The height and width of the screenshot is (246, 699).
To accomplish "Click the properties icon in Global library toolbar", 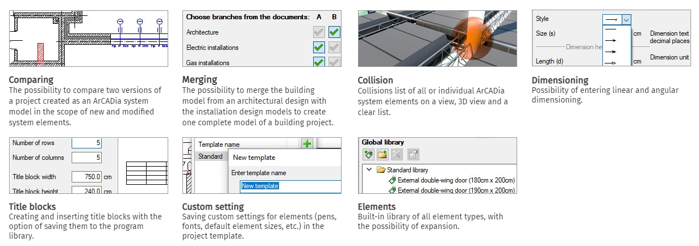I will (x=413, y=154).
